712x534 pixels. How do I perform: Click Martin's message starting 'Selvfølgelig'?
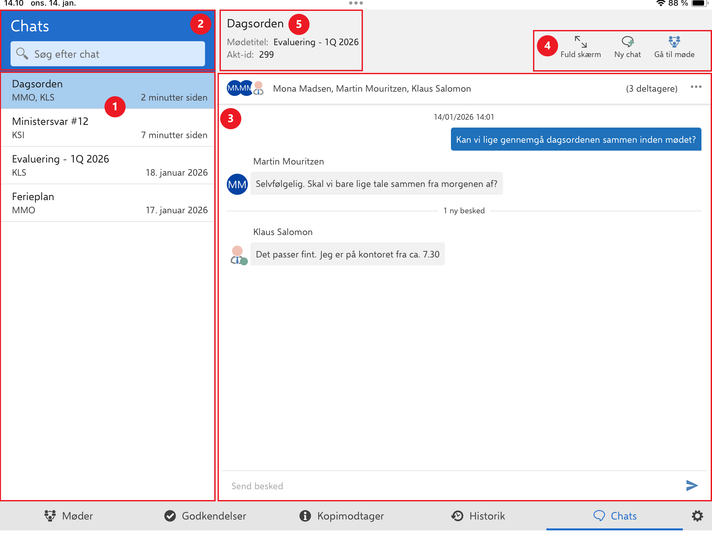(376, 184)
